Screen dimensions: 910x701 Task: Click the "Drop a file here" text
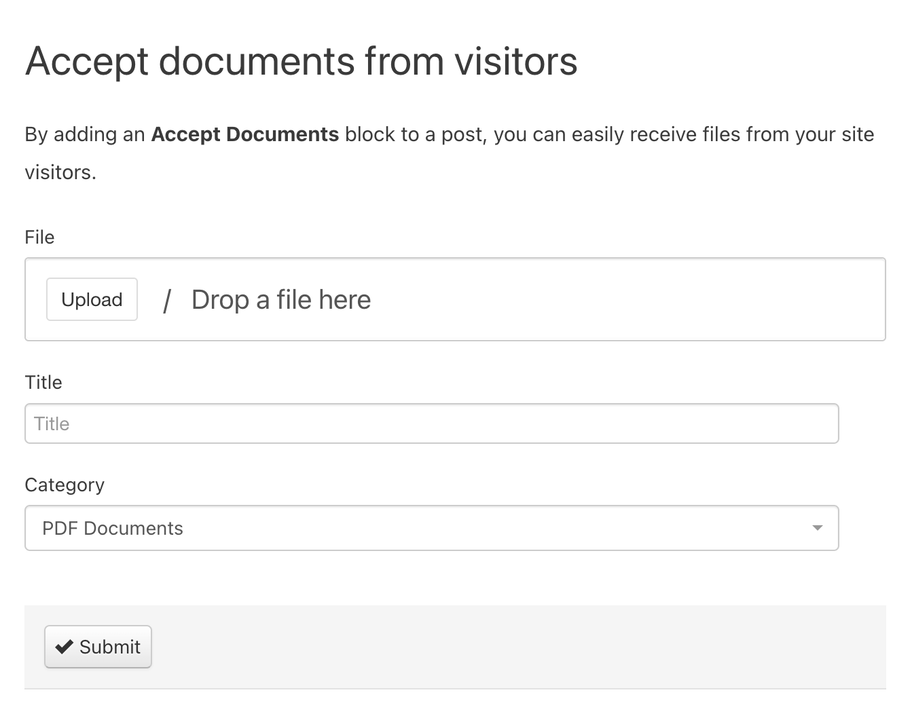tap(281, 299)
